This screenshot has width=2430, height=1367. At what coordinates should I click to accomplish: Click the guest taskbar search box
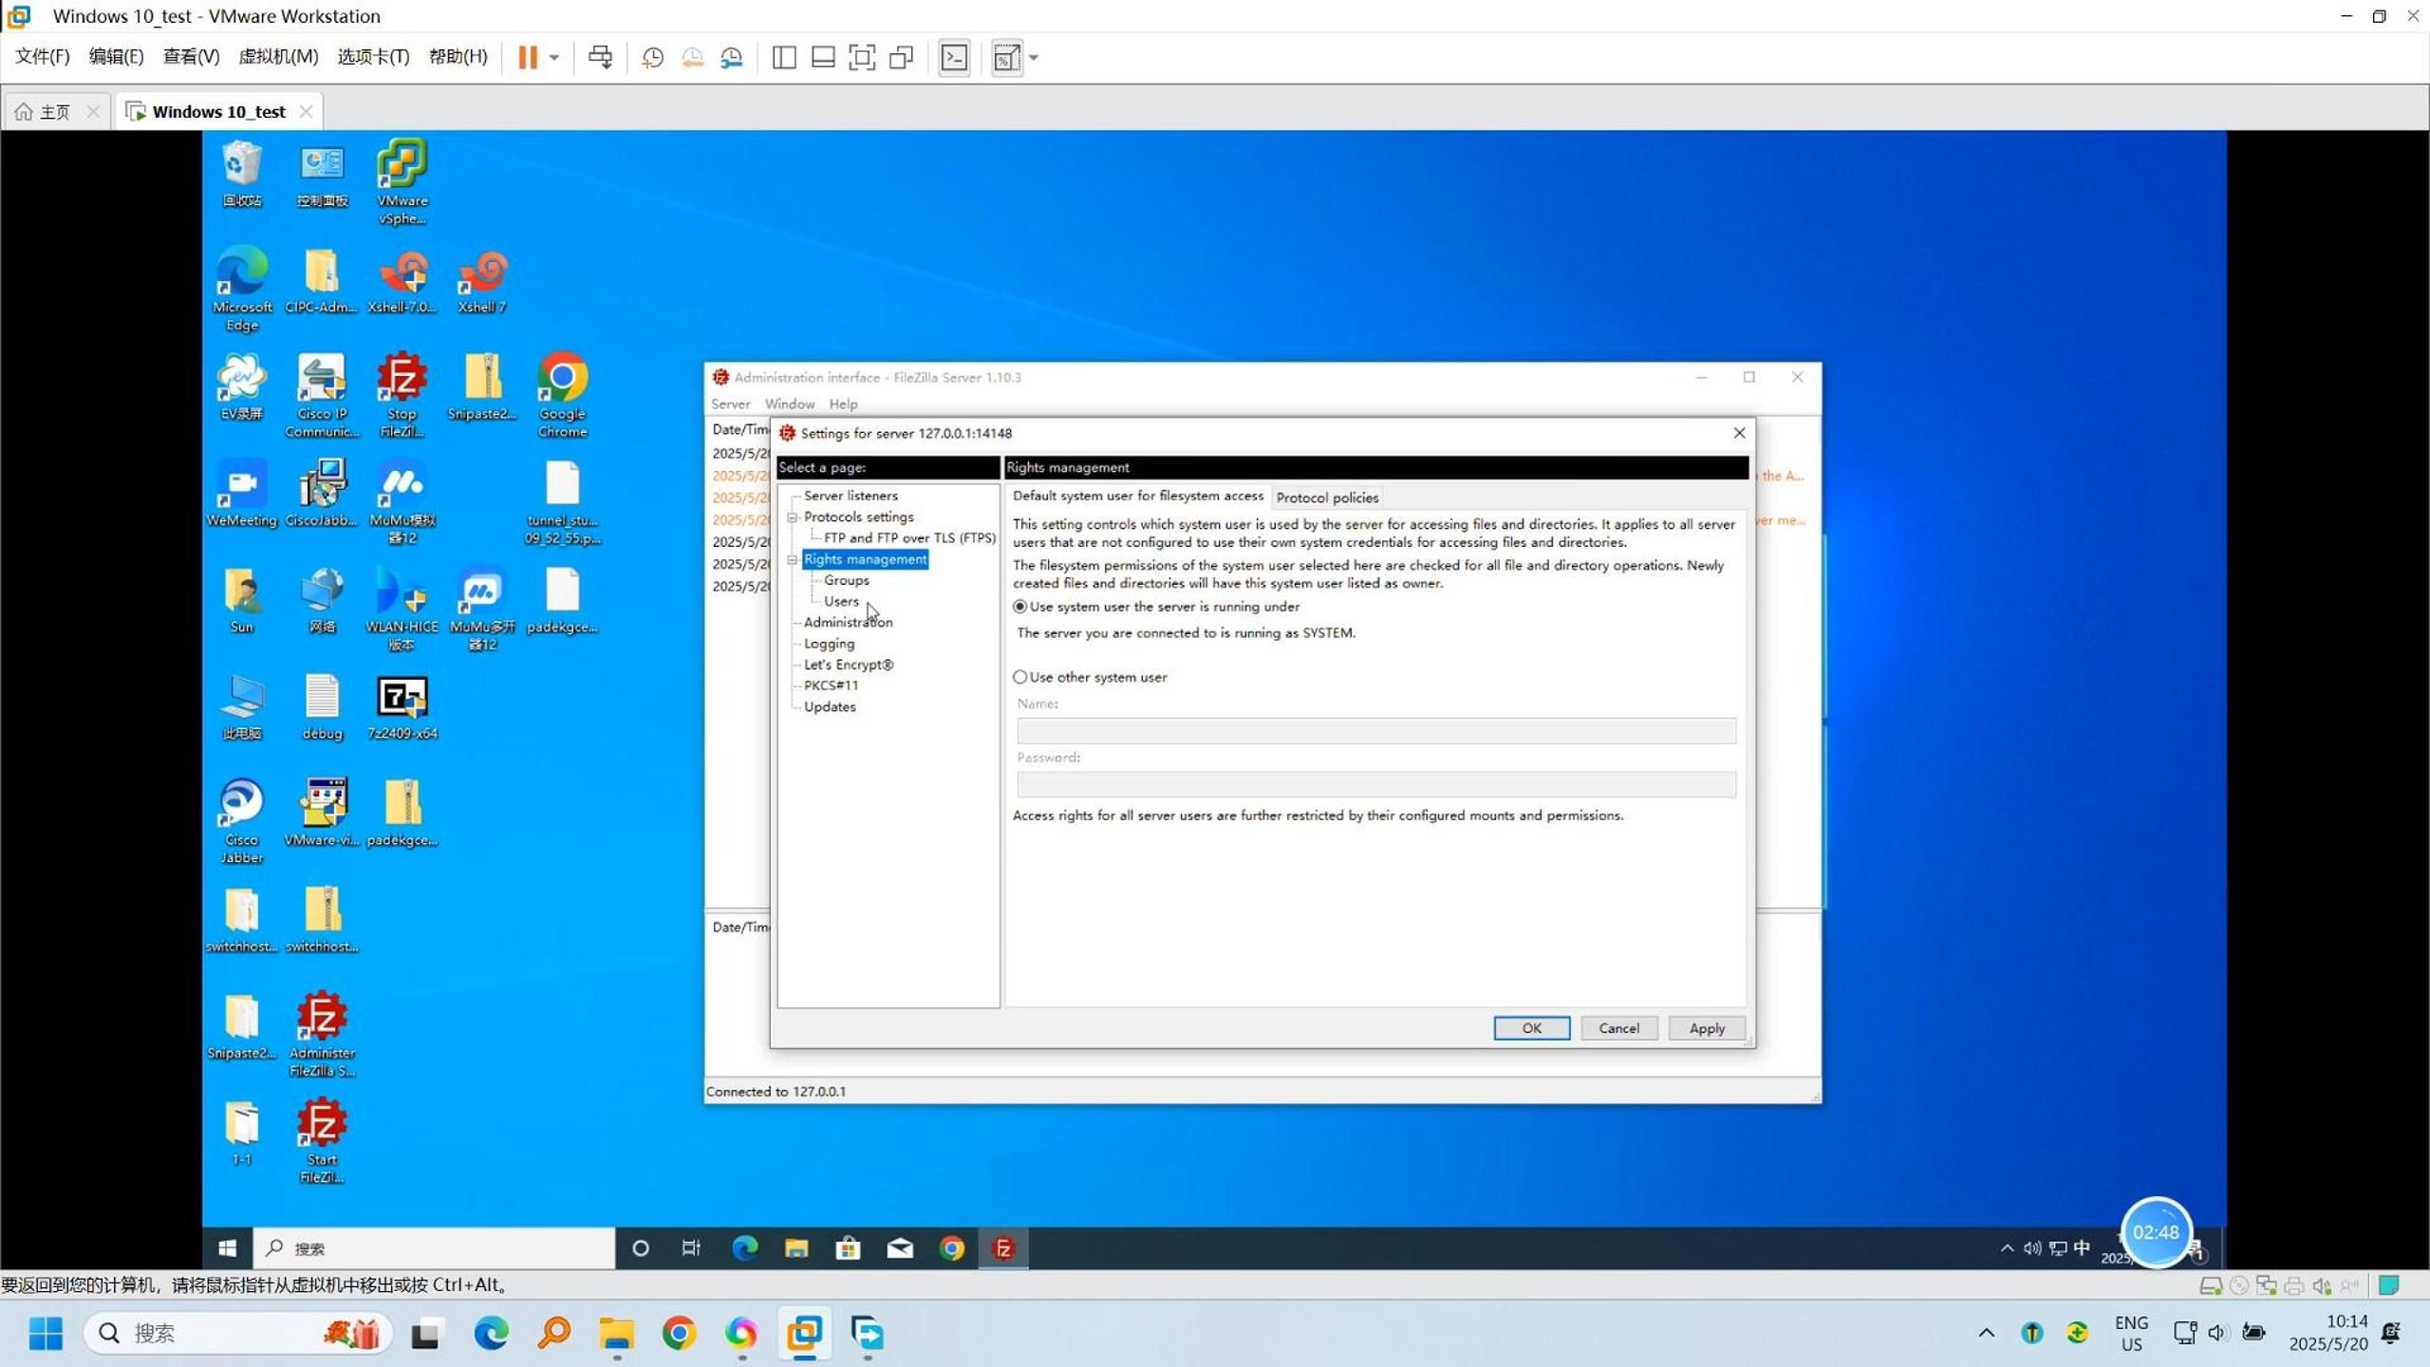(434, 1248)
